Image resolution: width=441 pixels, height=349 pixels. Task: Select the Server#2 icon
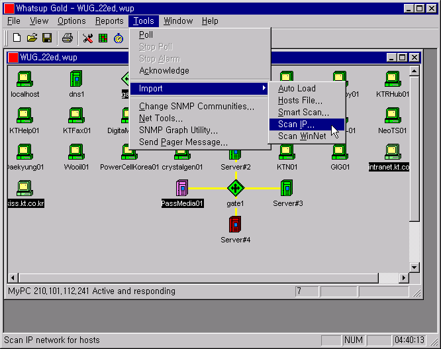[x=235, y=155]
